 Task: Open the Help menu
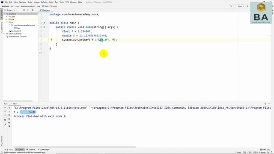pos(80,2)
